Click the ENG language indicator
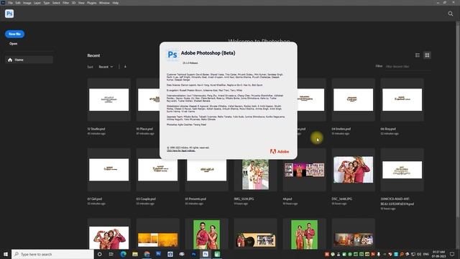 coord(426,254)
